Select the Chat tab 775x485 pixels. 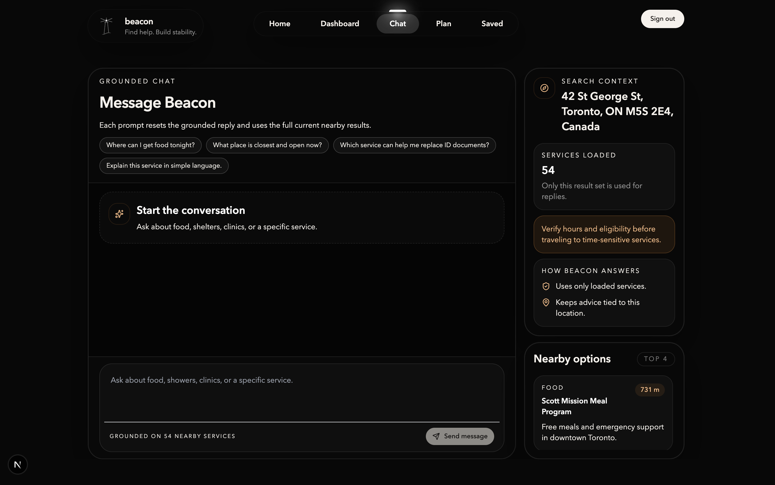tap(397, 24)
